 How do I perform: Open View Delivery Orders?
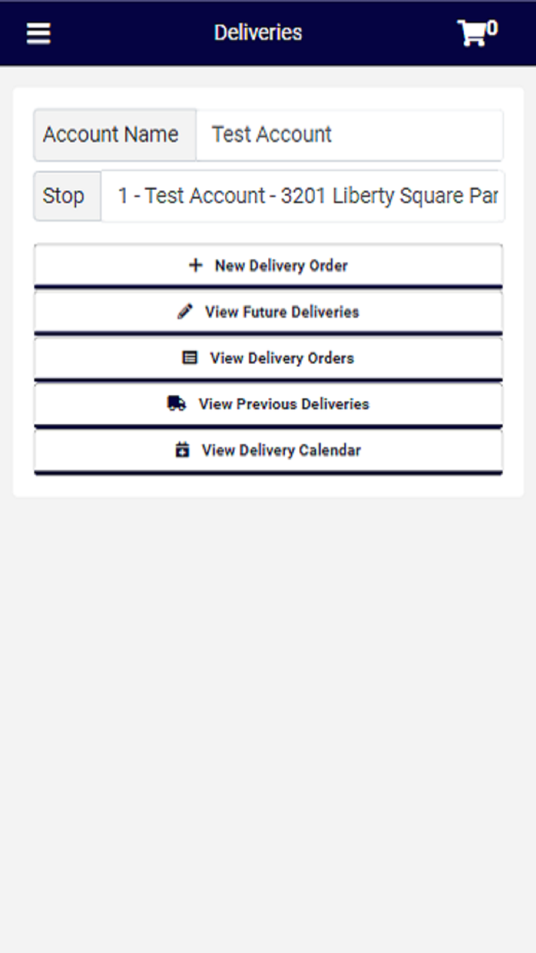pyautogui.click(x=269, y=358)
